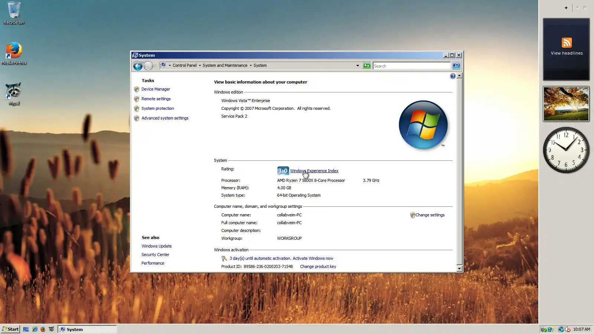Refresh the System page with the green arrows button

pos(367,66)
